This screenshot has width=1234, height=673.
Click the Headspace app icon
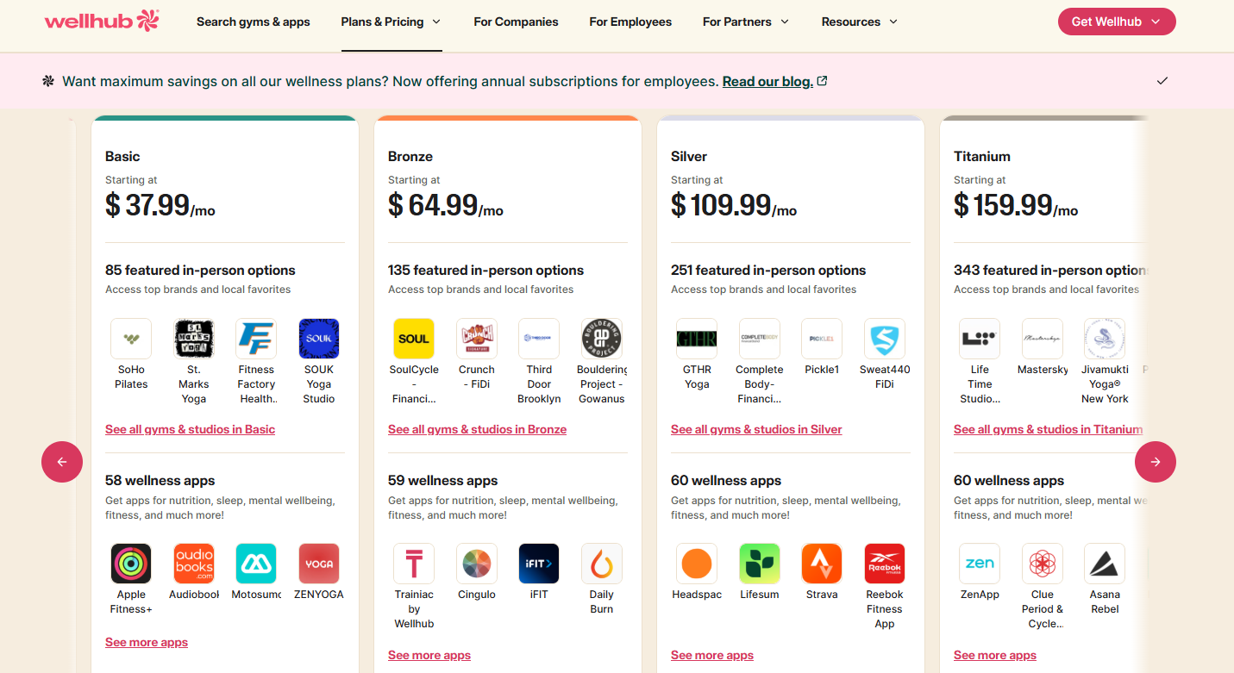(697, 564)
